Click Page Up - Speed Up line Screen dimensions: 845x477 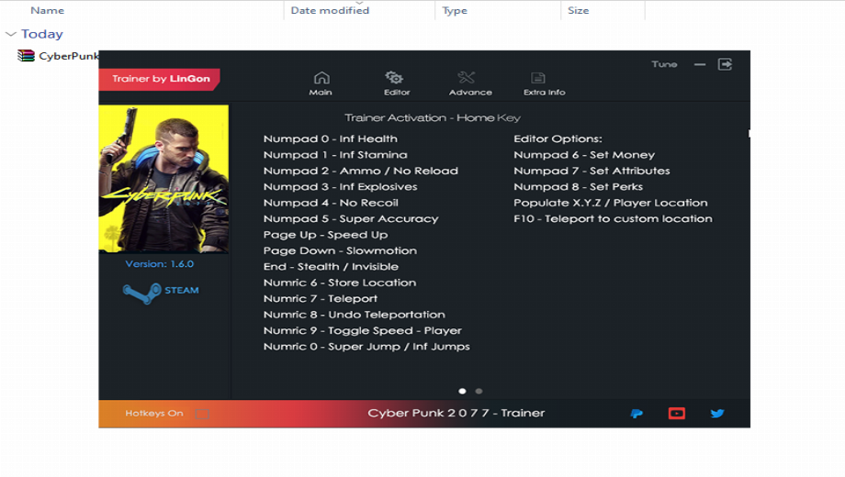(x=325, y=235)
